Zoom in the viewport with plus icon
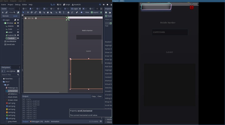 pyautogui.click(x=36, y=18)
